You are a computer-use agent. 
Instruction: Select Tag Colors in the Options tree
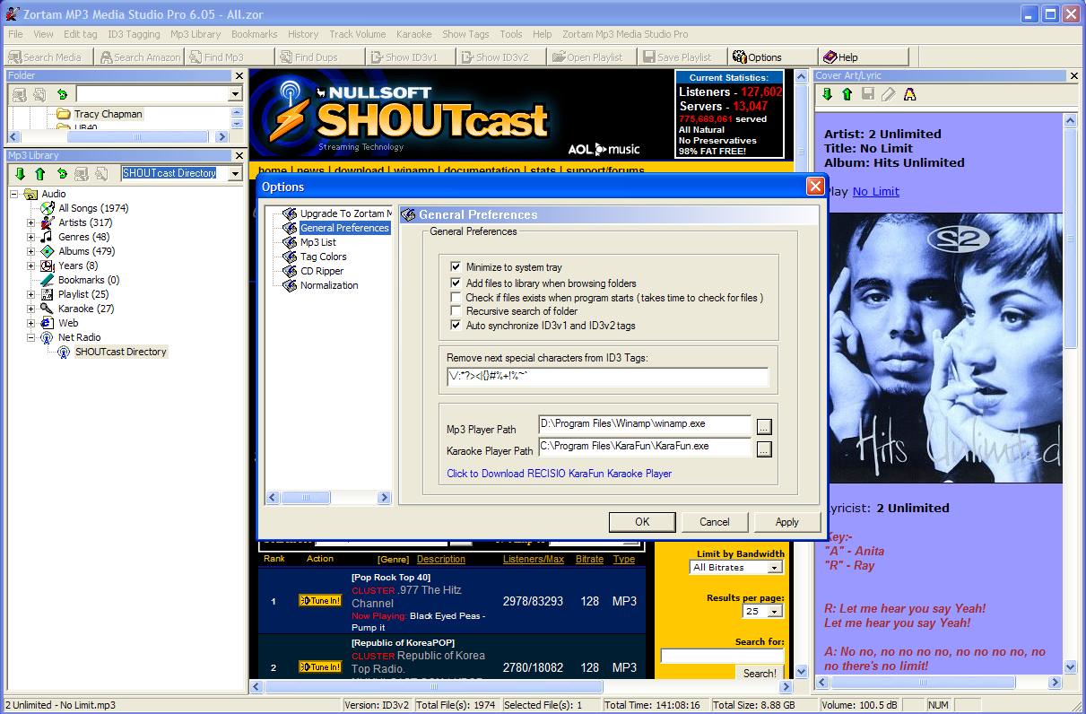click(323, 257)
